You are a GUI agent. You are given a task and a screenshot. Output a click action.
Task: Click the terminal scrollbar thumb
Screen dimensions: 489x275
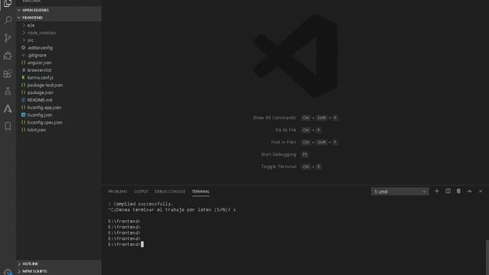487,257
